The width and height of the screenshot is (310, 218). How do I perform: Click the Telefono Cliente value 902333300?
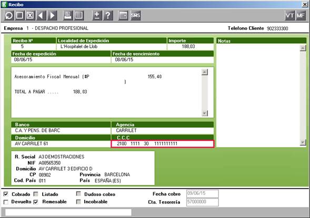[277, 28]
